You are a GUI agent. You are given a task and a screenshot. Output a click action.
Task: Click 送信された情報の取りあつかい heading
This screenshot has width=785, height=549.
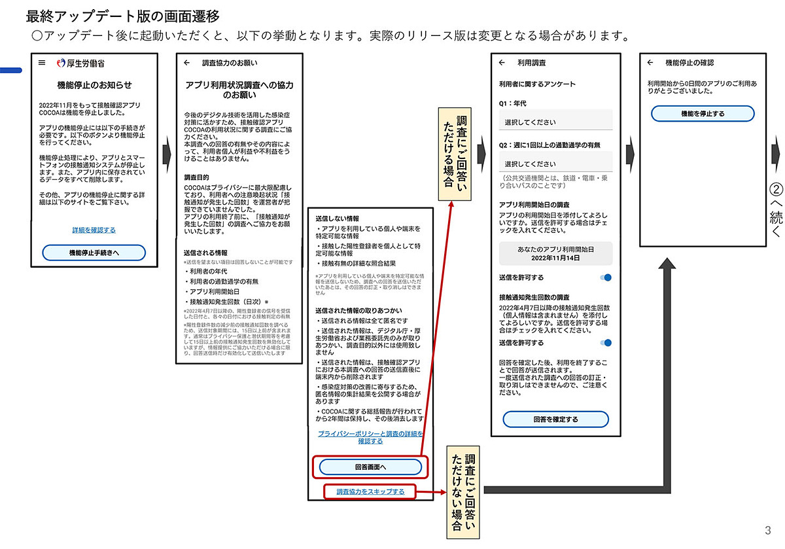tap(358, 310)
